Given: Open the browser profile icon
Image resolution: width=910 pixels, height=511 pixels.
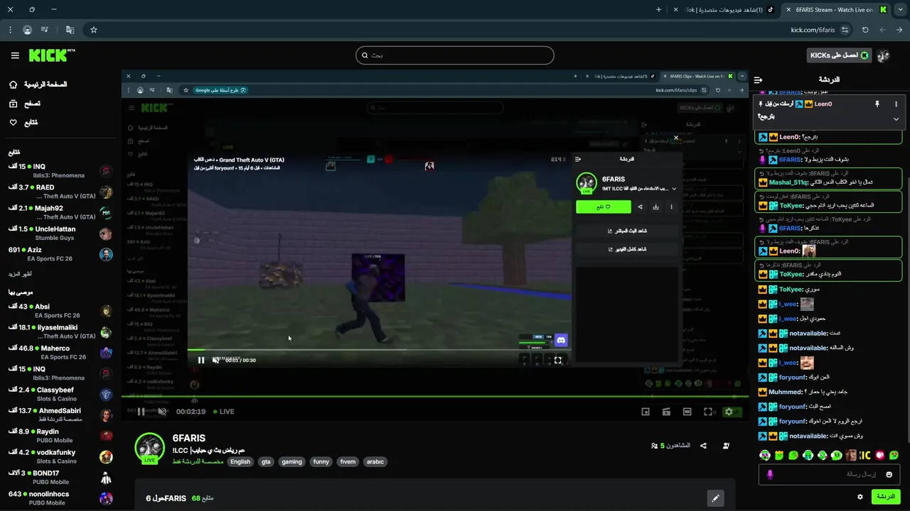Looking at the screenshot, I should [x=27, y=30].
